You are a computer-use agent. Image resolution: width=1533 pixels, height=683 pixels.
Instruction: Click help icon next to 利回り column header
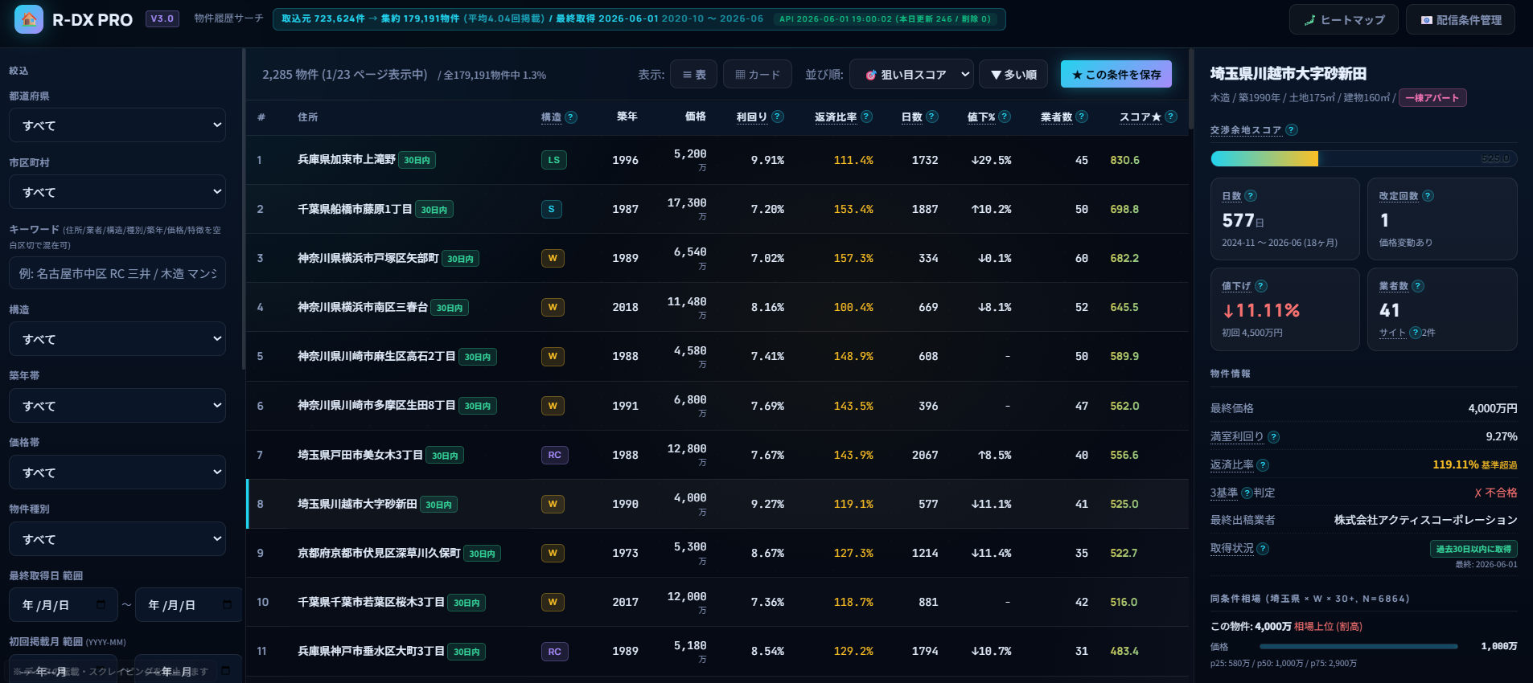pyautogui.click(x=778, y=117)
